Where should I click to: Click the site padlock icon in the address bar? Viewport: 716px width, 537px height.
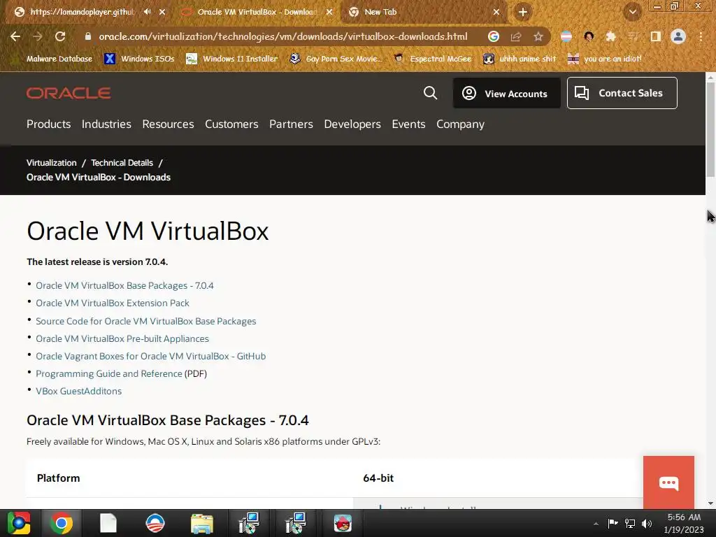pyautogui.click(x=88, y=36)
